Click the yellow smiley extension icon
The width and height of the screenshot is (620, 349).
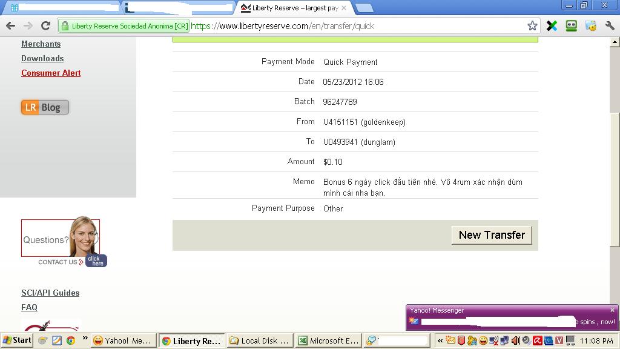point(591,26)
